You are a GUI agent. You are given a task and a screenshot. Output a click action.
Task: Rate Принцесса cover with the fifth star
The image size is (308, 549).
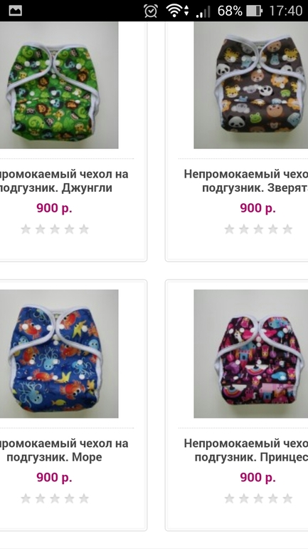click(x=287, y=498)
